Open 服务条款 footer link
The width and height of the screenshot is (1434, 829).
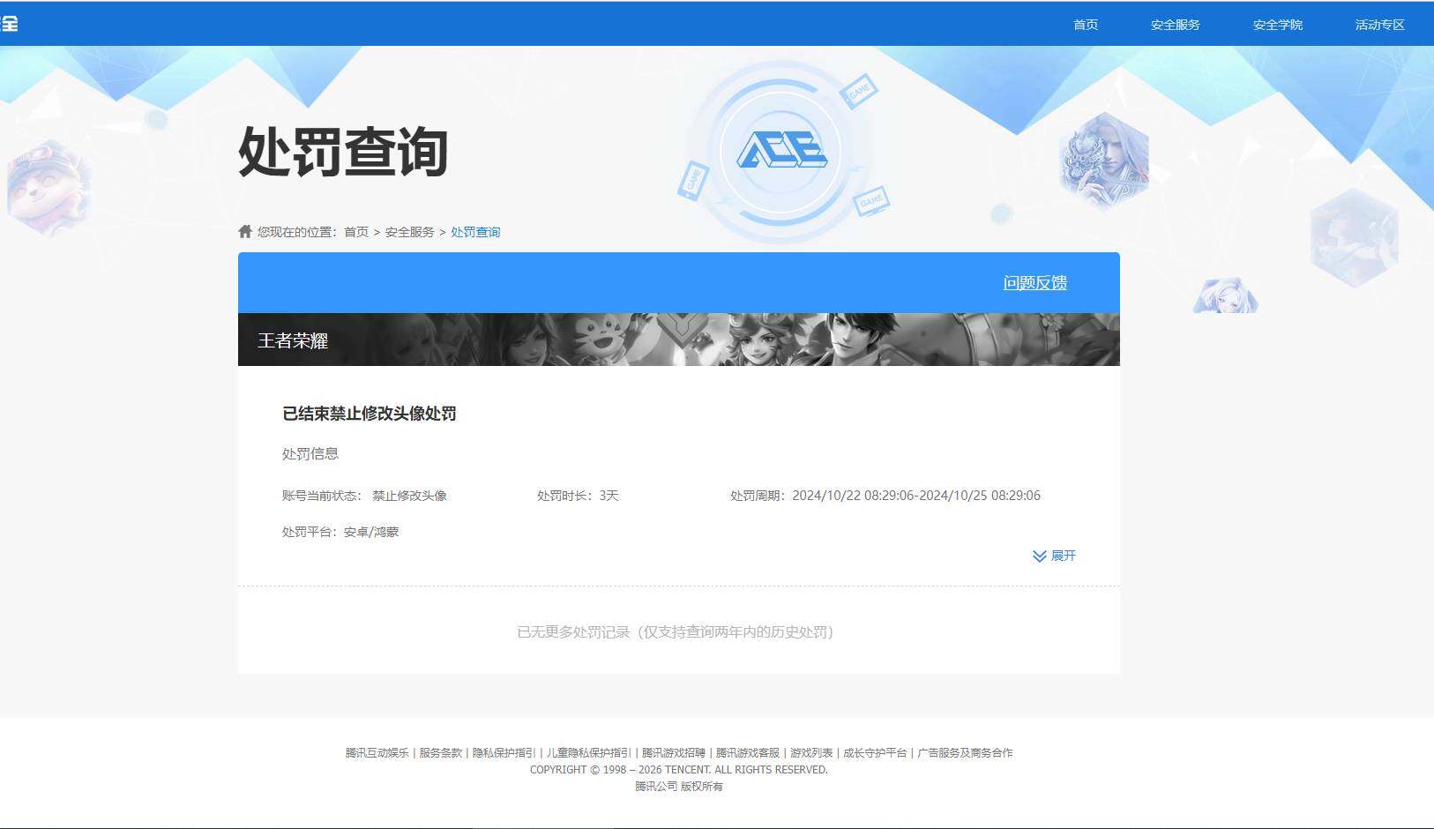(x=441, y=753)
